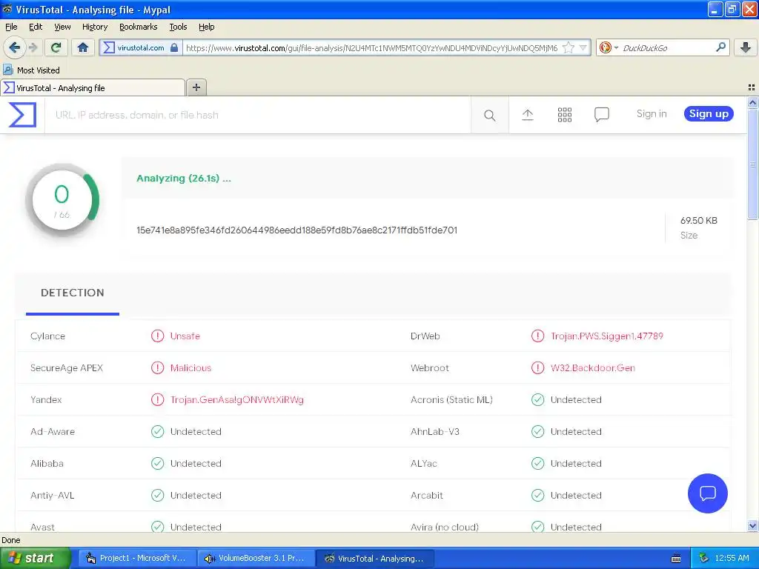Click the Sign in link
759x569 pixels.
click(x=651, y=113)
